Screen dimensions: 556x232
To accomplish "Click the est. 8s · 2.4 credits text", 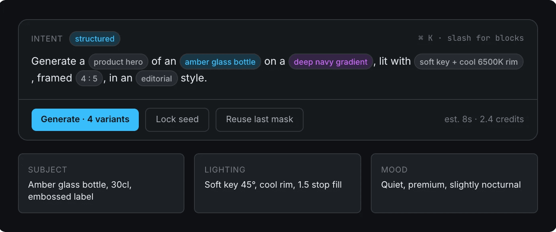I will pyautogui.click(x=484, y=119).
